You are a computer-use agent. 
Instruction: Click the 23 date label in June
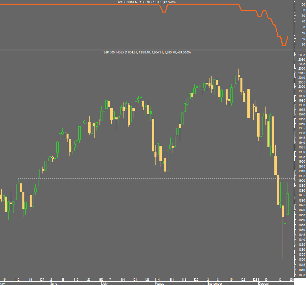pos(89,279)
